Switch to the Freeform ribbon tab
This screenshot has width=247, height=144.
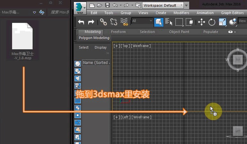(x=118, y=32)
